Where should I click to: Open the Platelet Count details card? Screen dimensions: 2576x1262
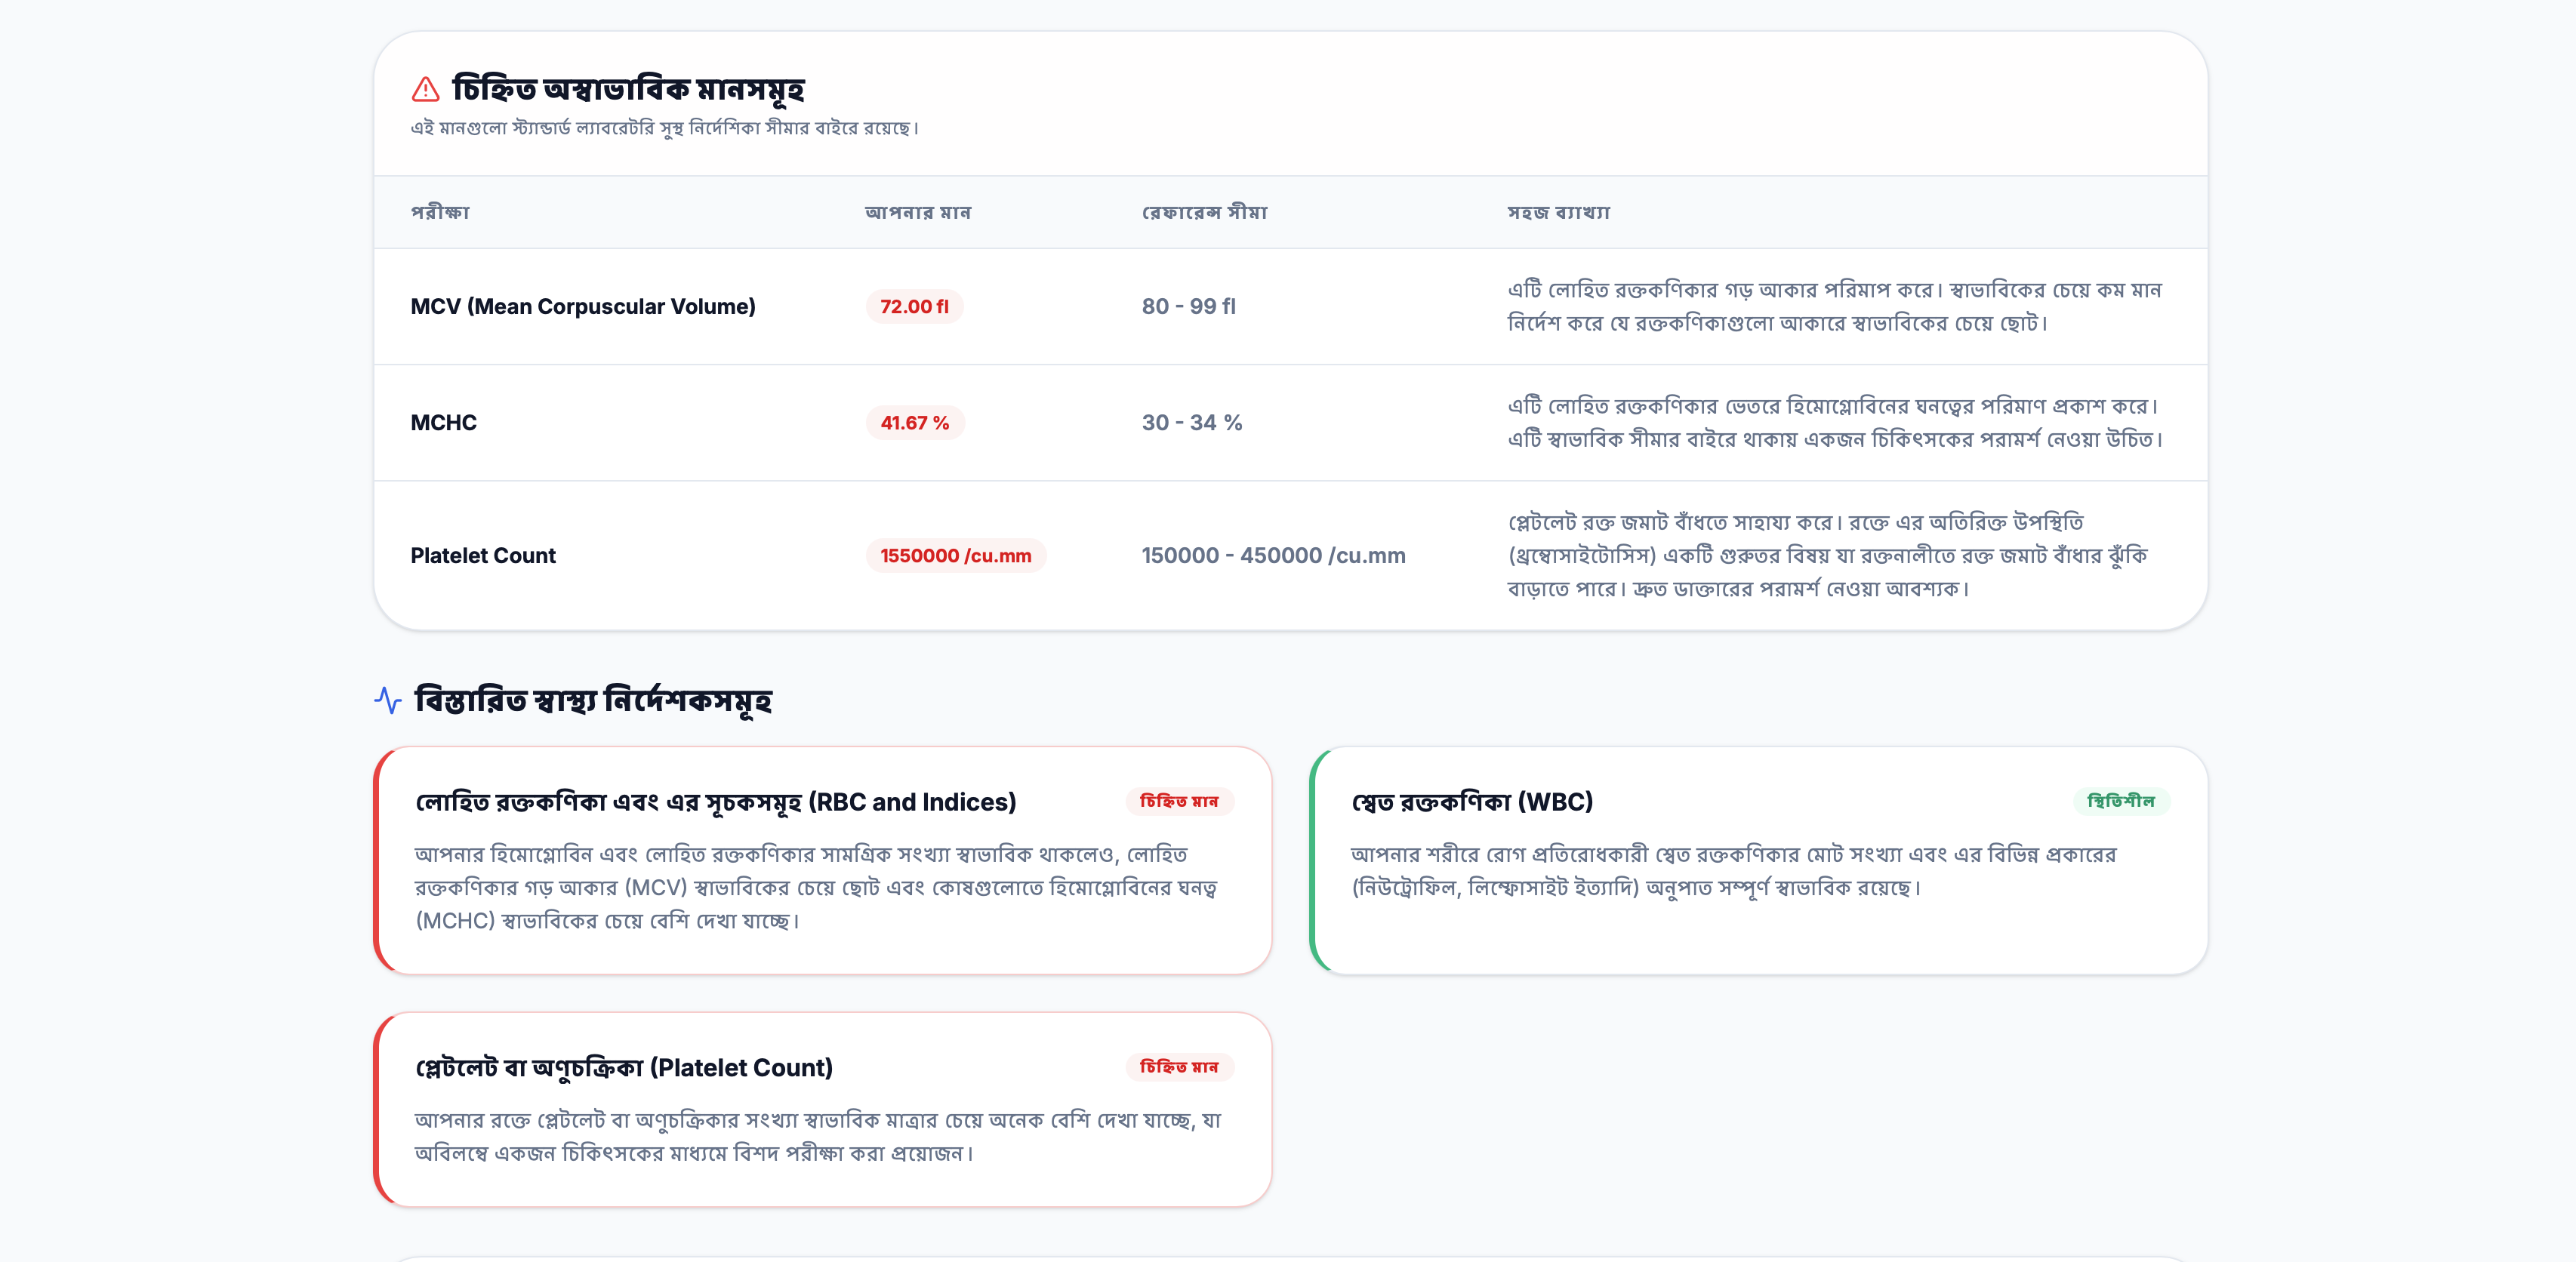coord(823,1109)
